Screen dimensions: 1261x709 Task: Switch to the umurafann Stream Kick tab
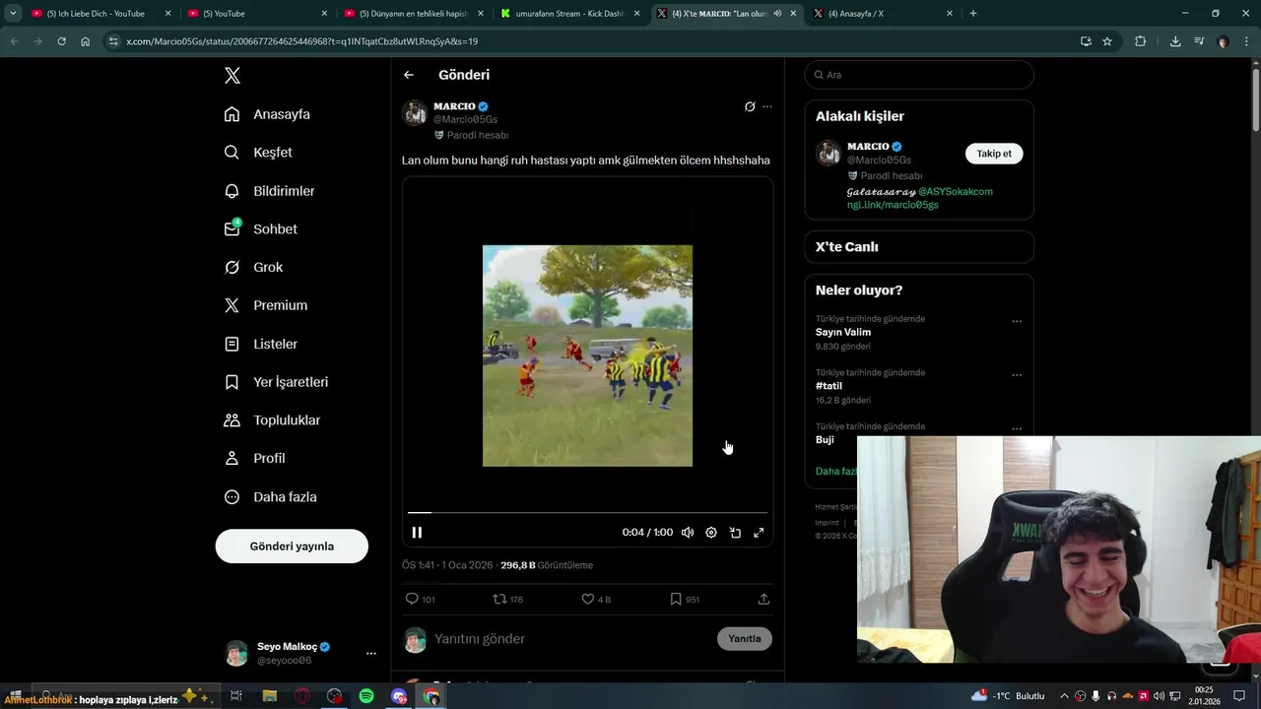568,14
